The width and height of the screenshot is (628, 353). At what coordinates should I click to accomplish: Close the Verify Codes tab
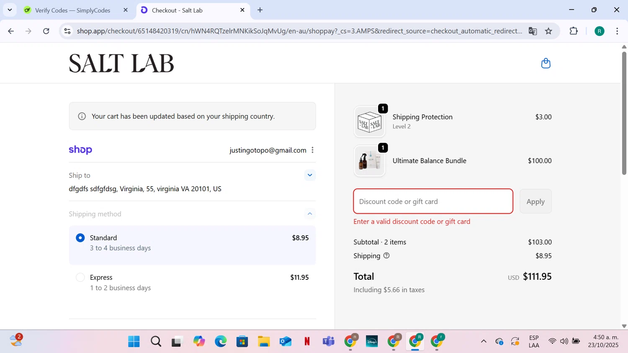(x=125, y=10)
